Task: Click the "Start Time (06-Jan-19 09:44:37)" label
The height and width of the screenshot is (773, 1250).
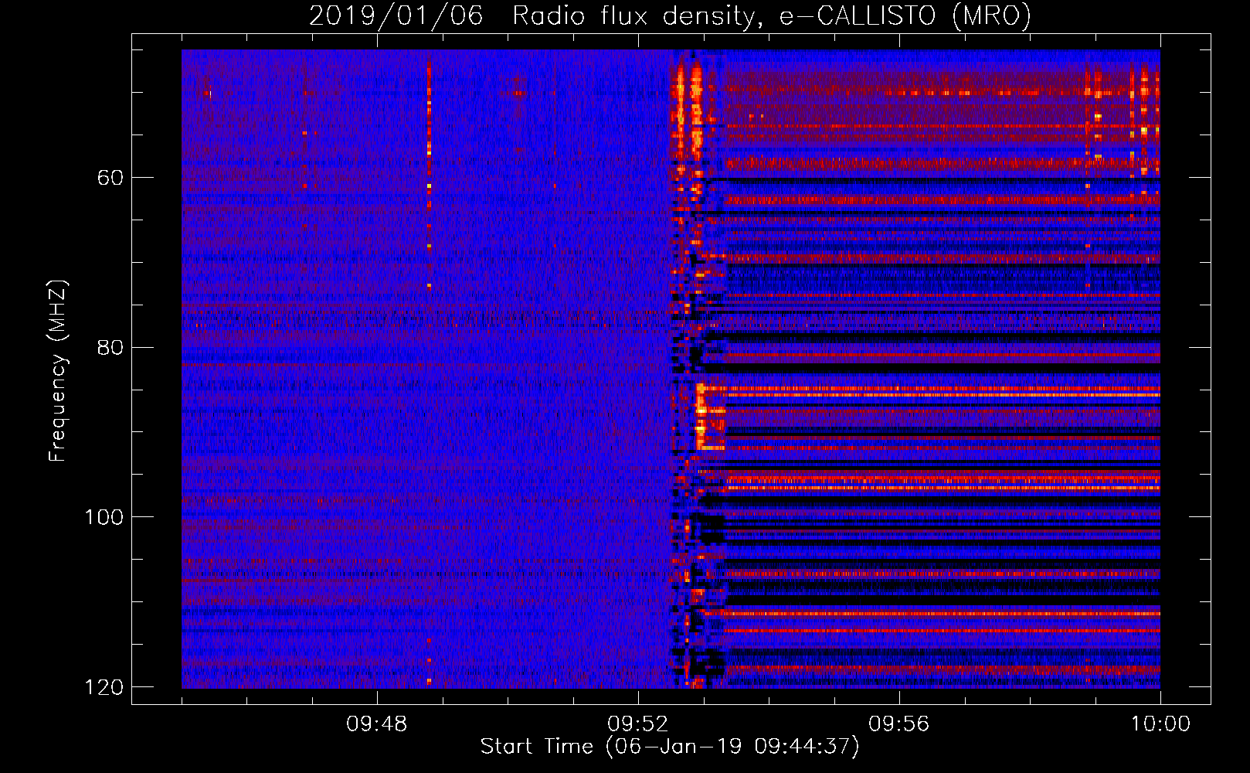Action: [670, 747]
